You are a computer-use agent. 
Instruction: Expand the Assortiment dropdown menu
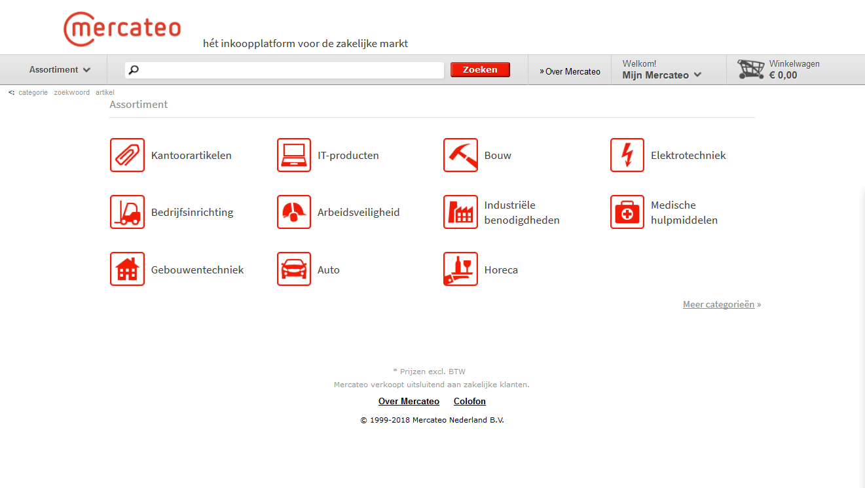[x=60, y=69]
